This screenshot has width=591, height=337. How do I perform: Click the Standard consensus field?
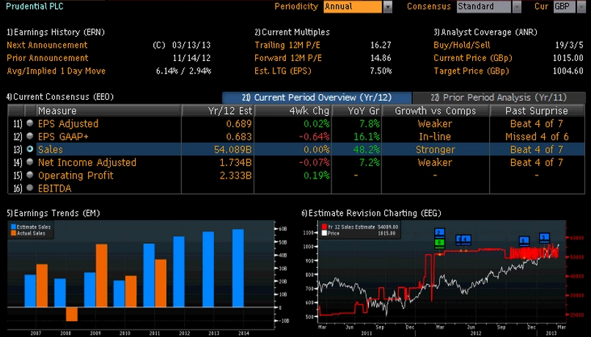point(484,7)
